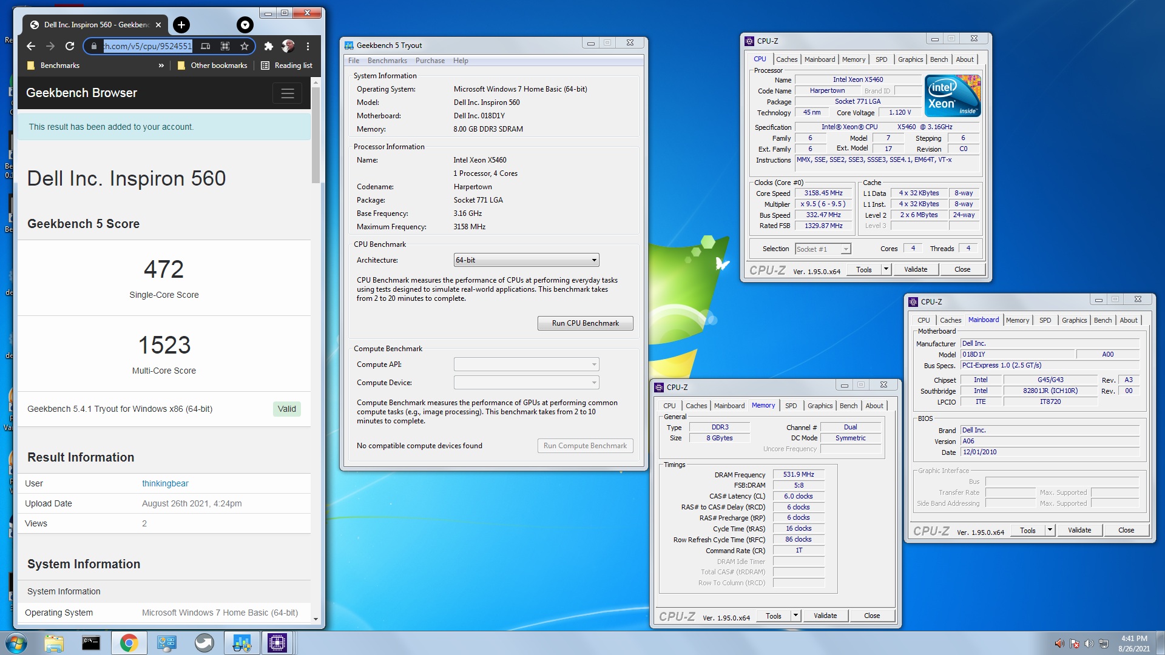Open the File menu in Geekbench 5

tap(354, 61)
